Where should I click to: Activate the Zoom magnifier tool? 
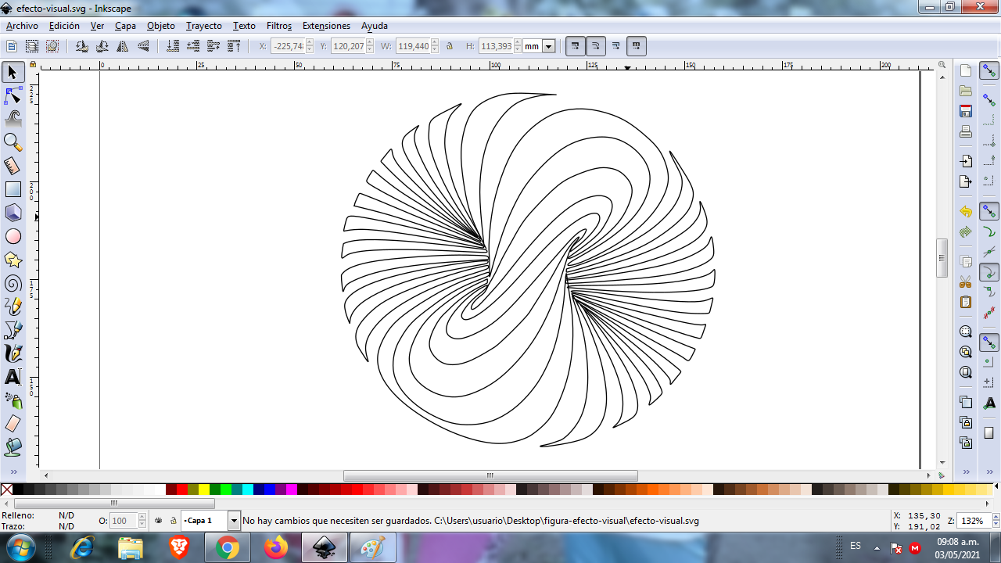[x=13, y=142]
